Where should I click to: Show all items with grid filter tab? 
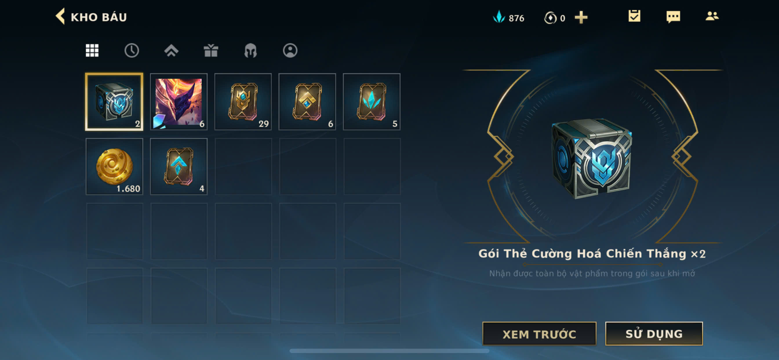pos(92,50)
